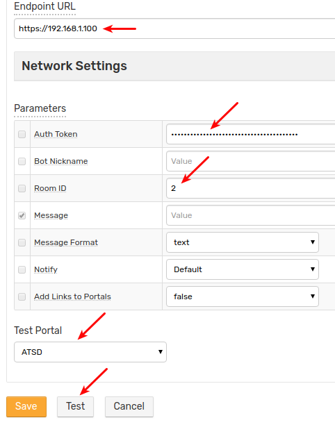
Task: Check the Add Links to Portals checkbox
Action: 22,296
